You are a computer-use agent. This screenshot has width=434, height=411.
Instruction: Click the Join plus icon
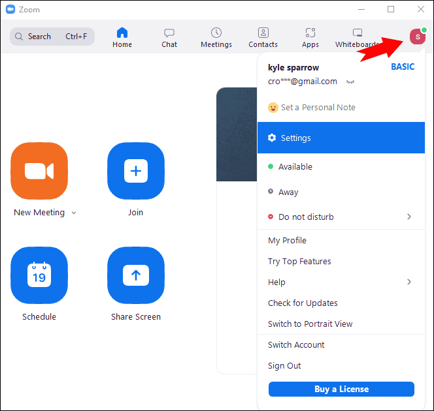click(x=135, y=171)
